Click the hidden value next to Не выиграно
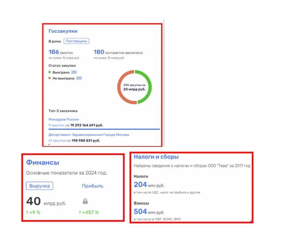Screen dimensions: 285x228 pyautogui.click(x=79, y=78)
